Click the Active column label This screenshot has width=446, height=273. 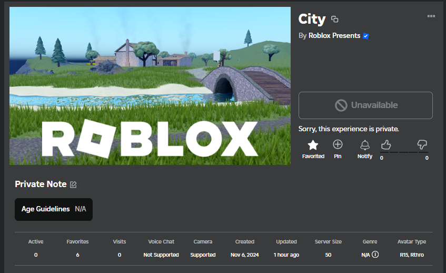tap(36, 242)
